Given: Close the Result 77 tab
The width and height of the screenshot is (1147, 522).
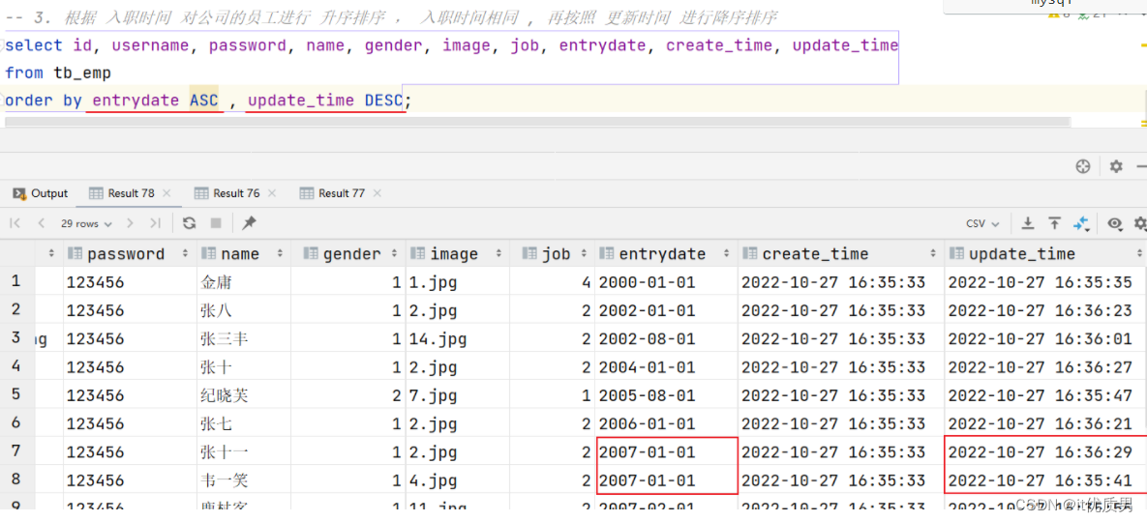Looking at the screenshot, I should (377, 193).
